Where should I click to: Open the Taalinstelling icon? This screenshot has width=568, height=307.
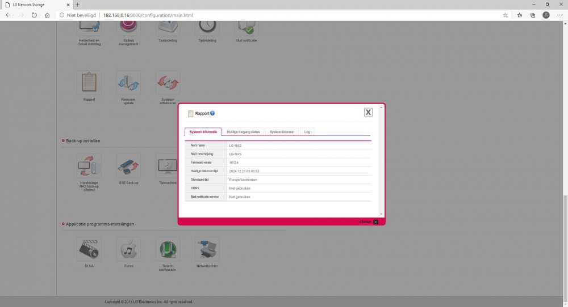[x=168, y=28]
